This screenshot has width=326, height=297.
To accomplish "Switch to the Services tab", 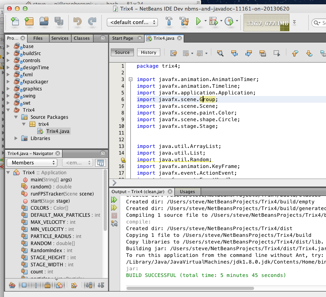I will pos(60,38).
